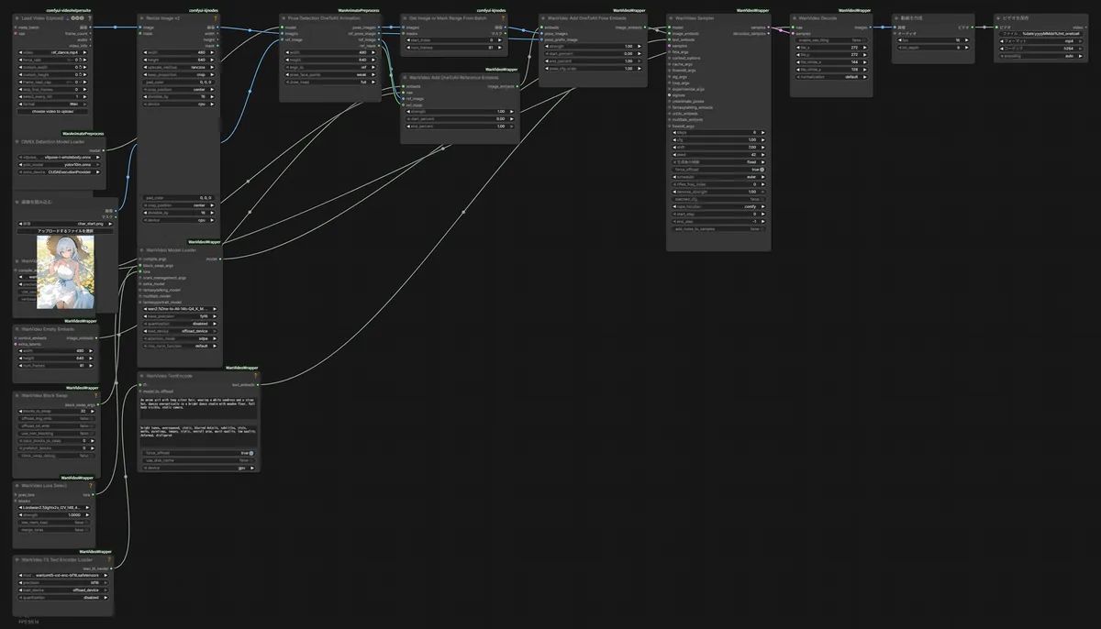Viewport: 1101px width, 629px height.
Task: Toggle merge_loras in WanVideo Lora Select
Action: [x=54, y=530]
